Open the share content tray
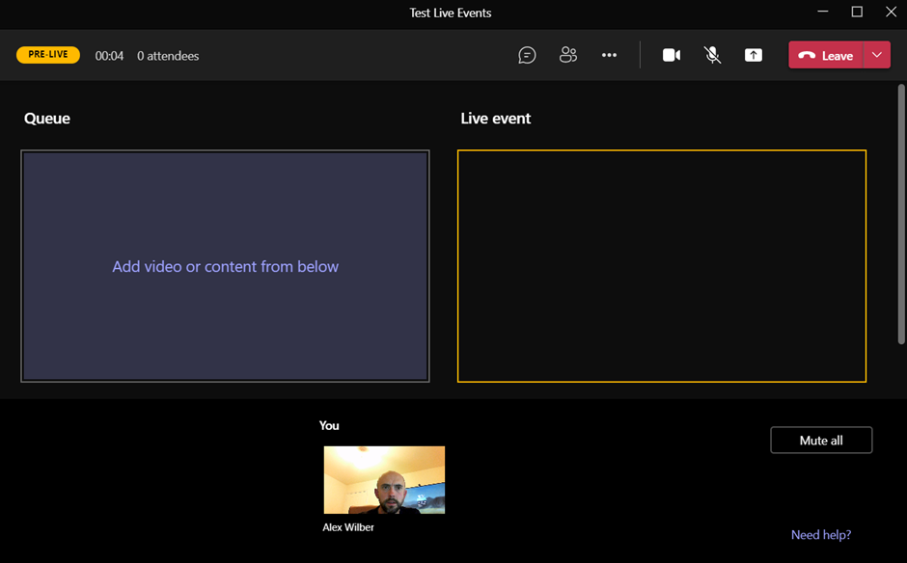This screenshot has width=907, height=563. [754, 56]
